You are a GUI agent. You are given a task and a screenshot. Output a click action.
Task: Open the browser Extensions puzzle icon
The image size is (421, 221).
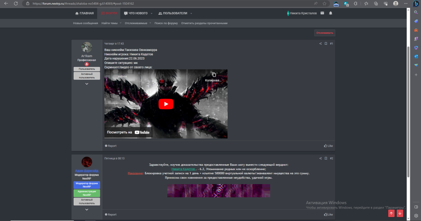(356, 4)
